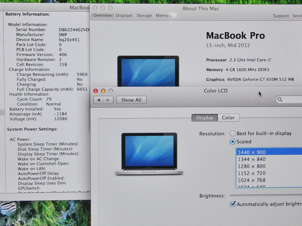Click the MacBook Pro title in About This Mac
This screenshot has width=302, height=226.
coord(236,35)
